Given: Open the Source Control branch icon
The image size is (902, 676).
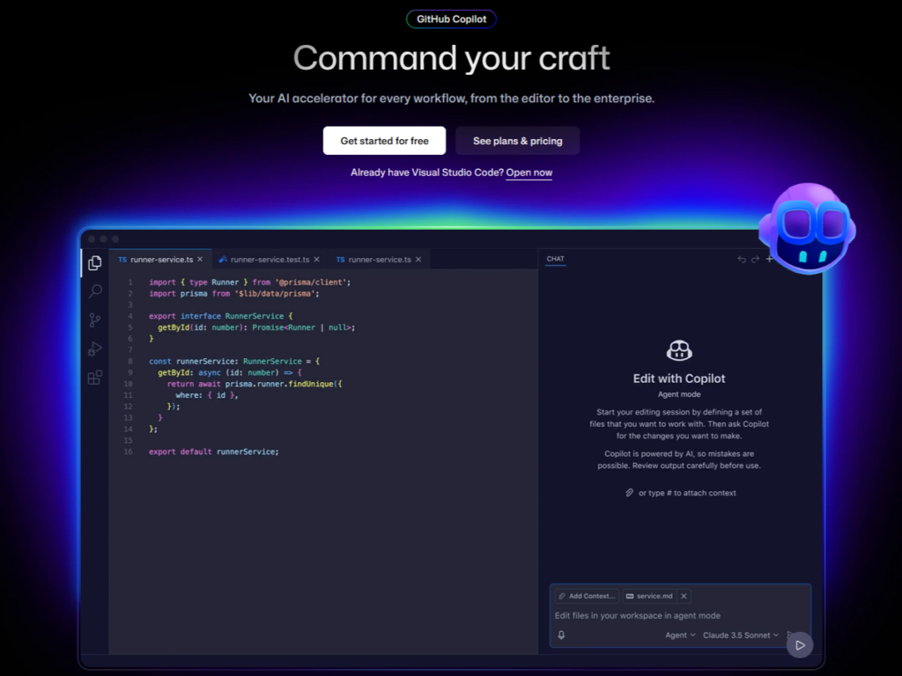Looking at the screenshot, I should [94, 320].
